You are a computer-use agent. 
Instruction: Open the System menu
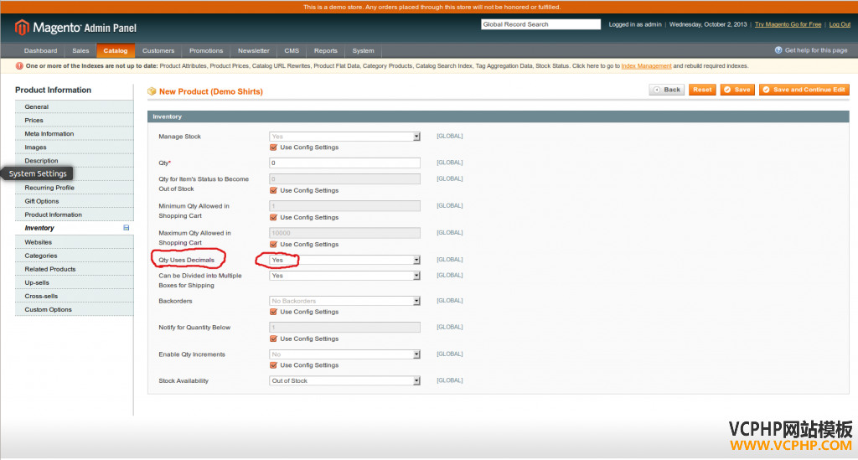(364, 51)
